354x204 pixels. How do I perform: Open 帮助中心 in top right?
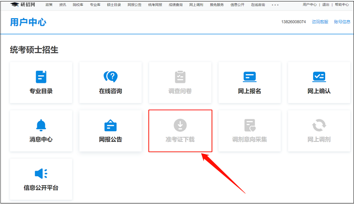[x=342, y=5]
